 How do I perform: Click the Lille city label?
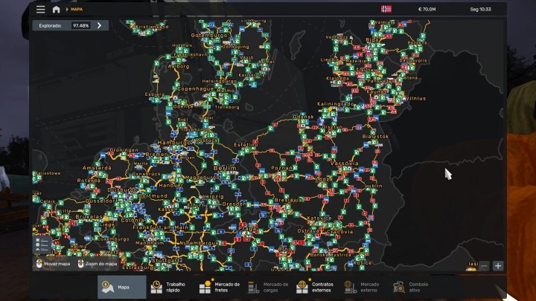coord(66,211)
